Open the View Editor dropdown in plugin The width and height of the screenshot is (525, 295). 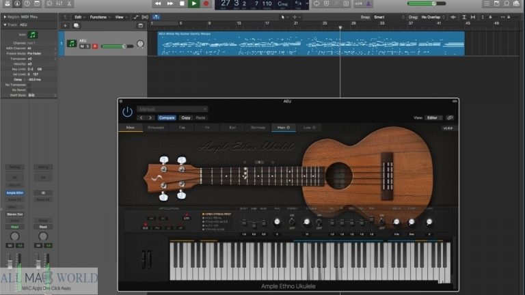tap(434, 117)
